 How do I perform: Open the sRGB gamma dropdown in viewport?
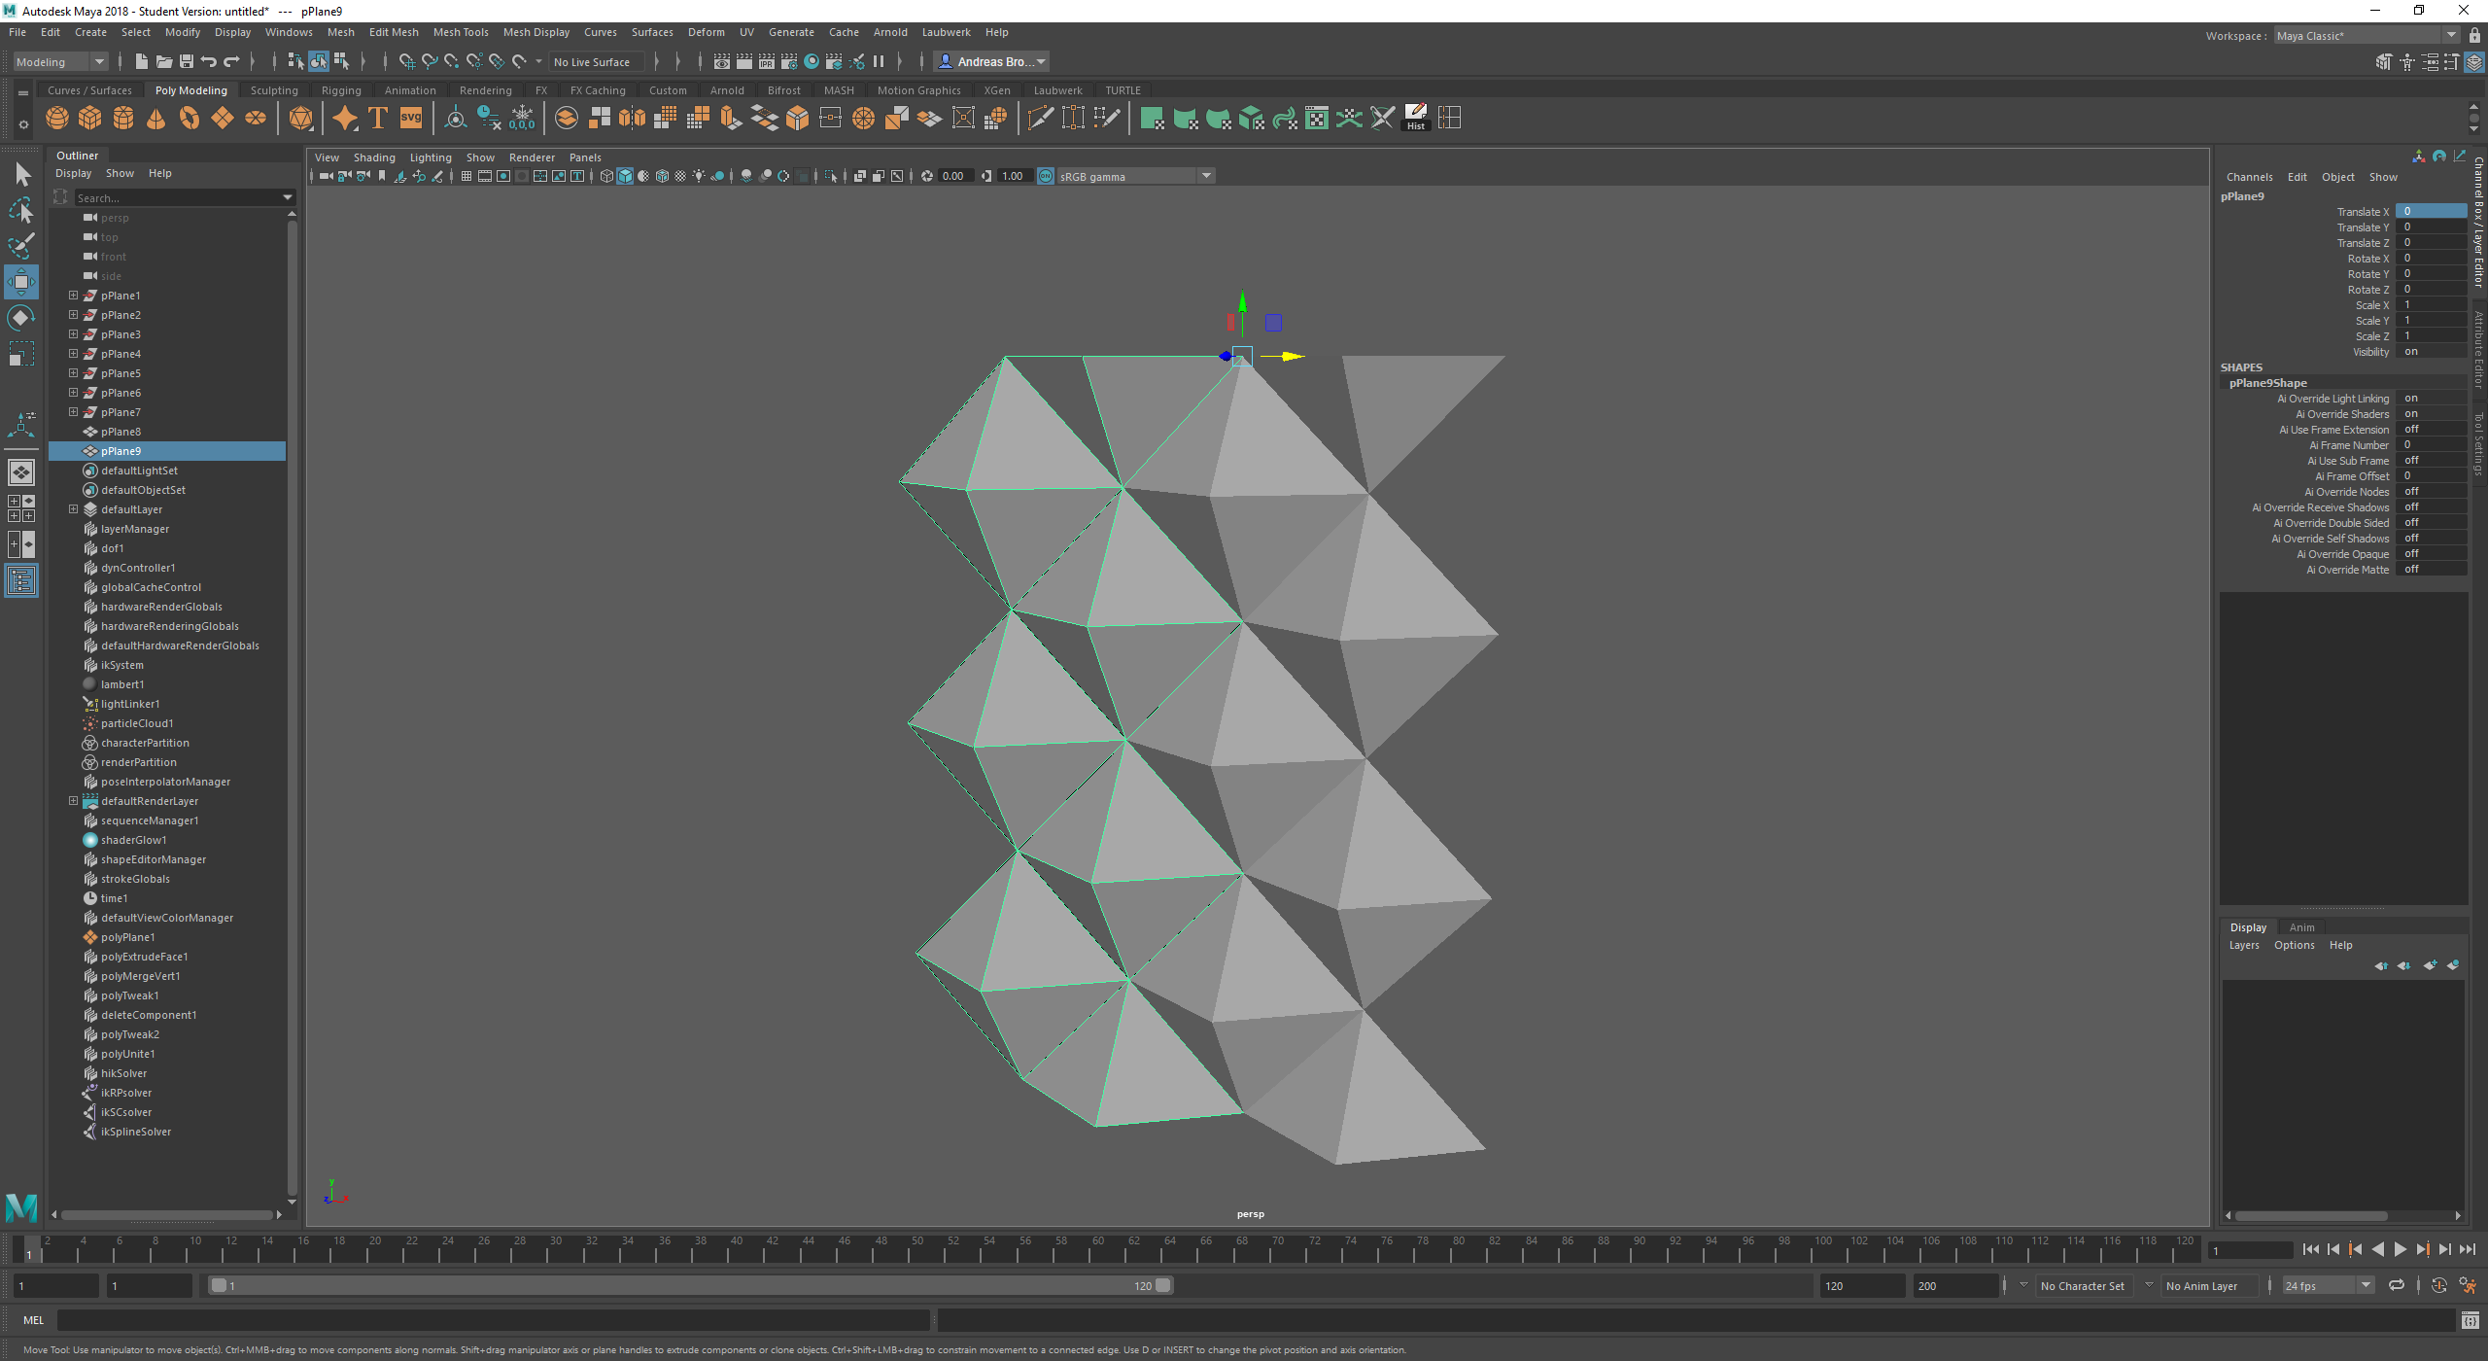click(x=1205, y=176)
